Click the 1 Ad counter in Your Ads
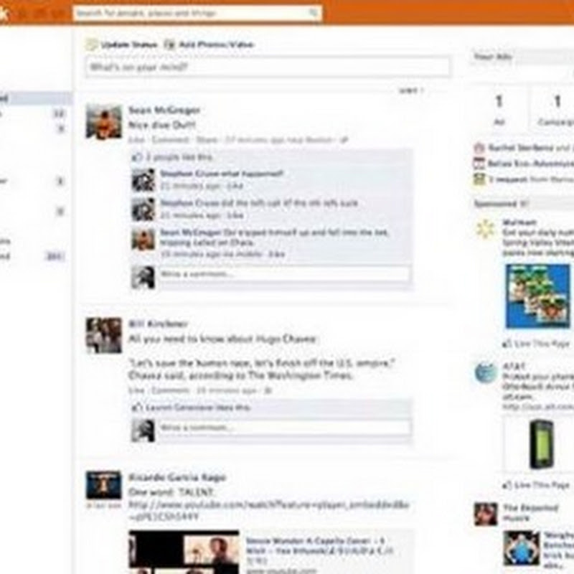This screenshot has height=574, width=574. coord(499,109)
